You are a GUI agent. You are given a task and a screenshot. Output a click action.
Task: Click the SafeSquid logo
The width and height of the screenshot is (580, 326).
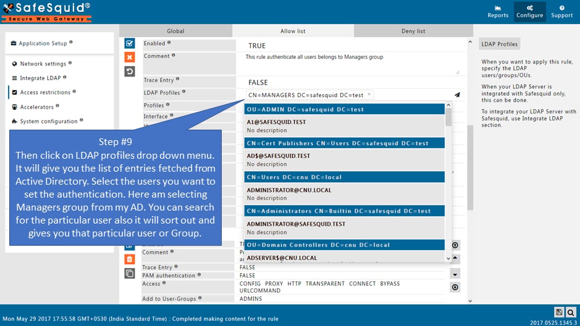click(46, 12)
